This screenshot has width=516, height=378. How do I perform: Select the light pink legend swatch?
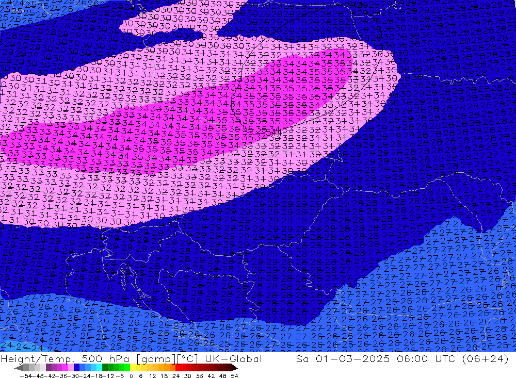71,368
